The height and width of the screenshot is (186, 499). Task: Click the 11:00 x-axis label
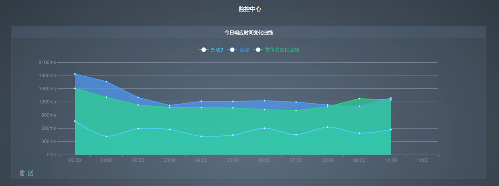[422, 160]
